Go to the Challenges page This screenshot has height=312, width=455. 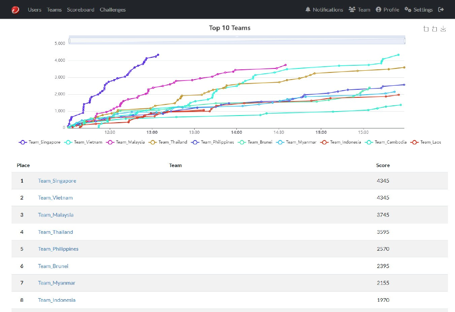tap(112, 10)
